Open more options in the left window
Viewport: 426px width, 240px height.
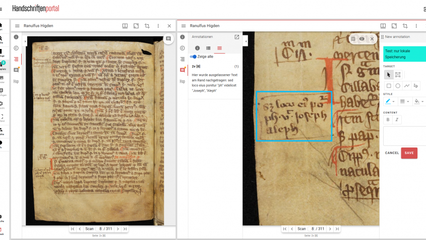point(158,26)
